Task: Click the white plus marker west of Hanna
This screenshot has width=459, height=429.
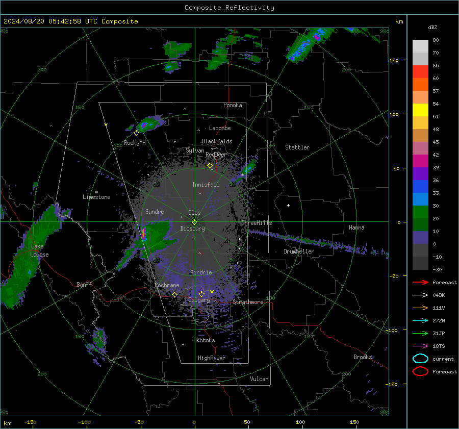Action: point(288,205)
